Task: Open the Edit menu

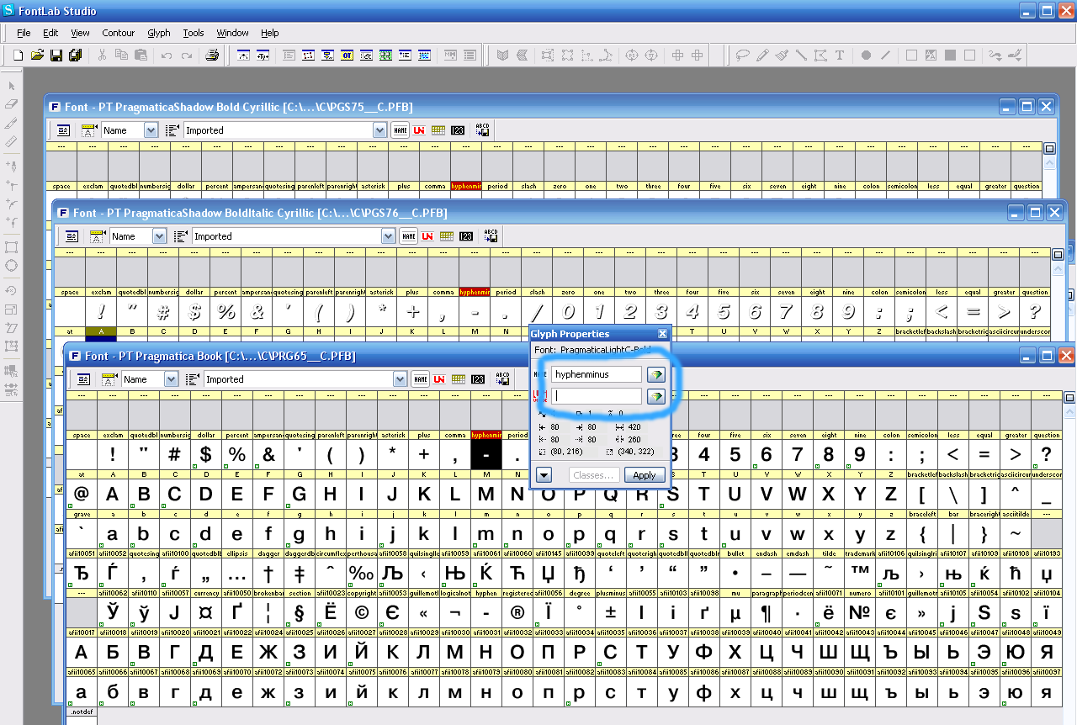Action: coord(50,33)
